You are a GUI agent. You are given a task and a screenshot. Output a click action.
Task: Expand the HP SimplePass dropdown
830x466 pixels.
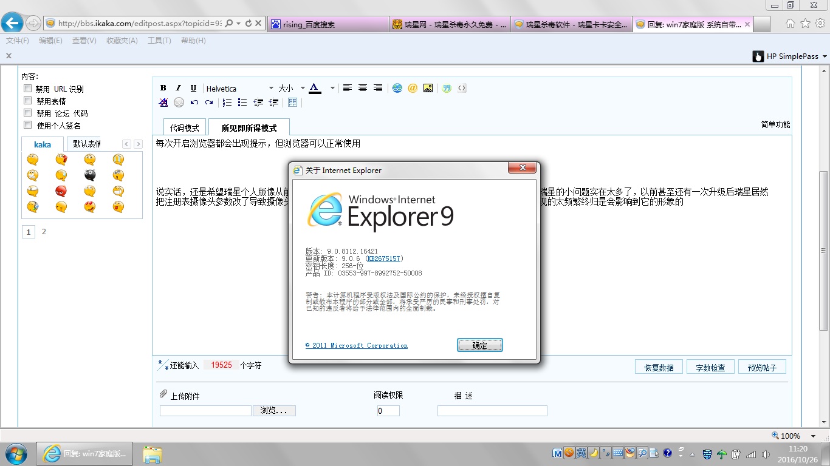pos(825,56)
